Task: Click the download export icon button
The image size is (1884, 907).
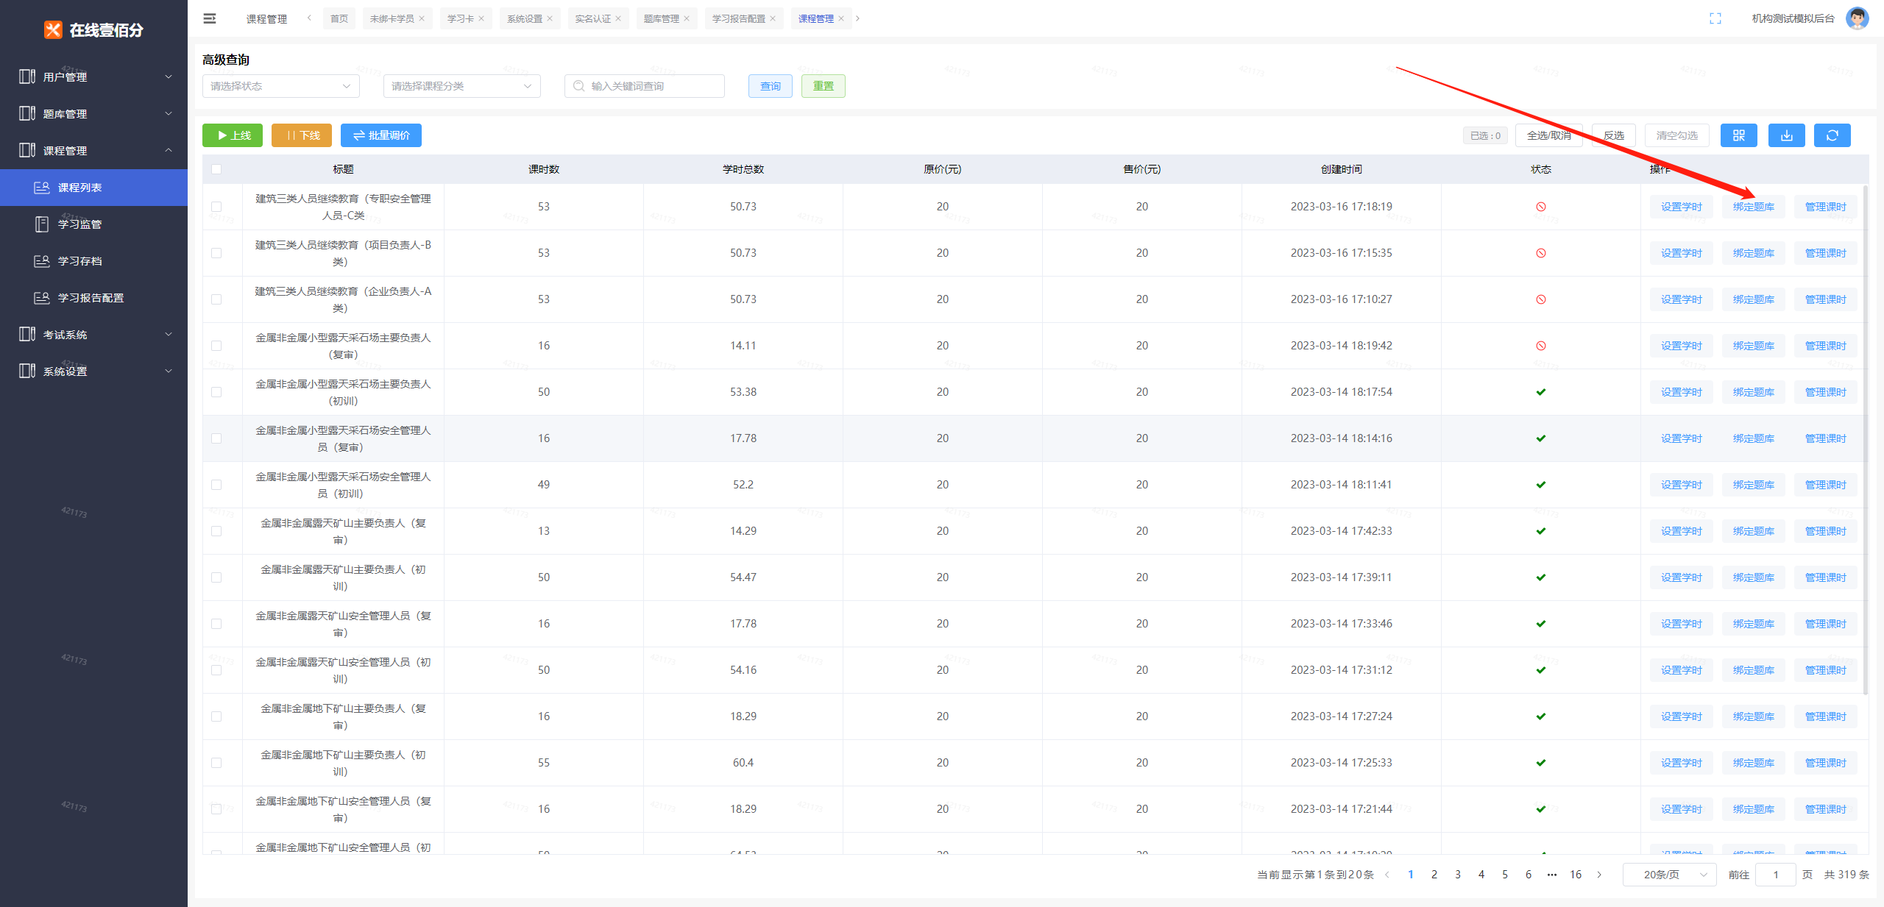Action: 1787,135
